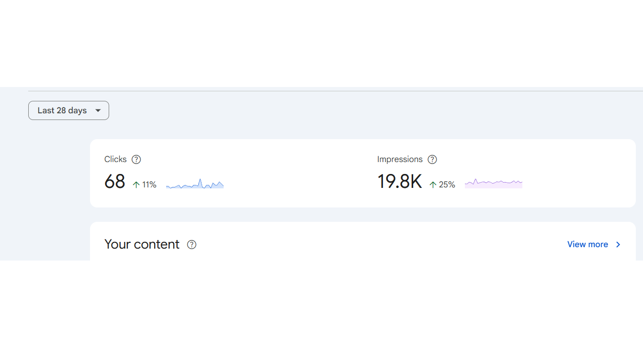Click the tallest spike in Clicks sparkline
Image resolution: width=643 pixels, height=360 pixels.
[200, 181]
